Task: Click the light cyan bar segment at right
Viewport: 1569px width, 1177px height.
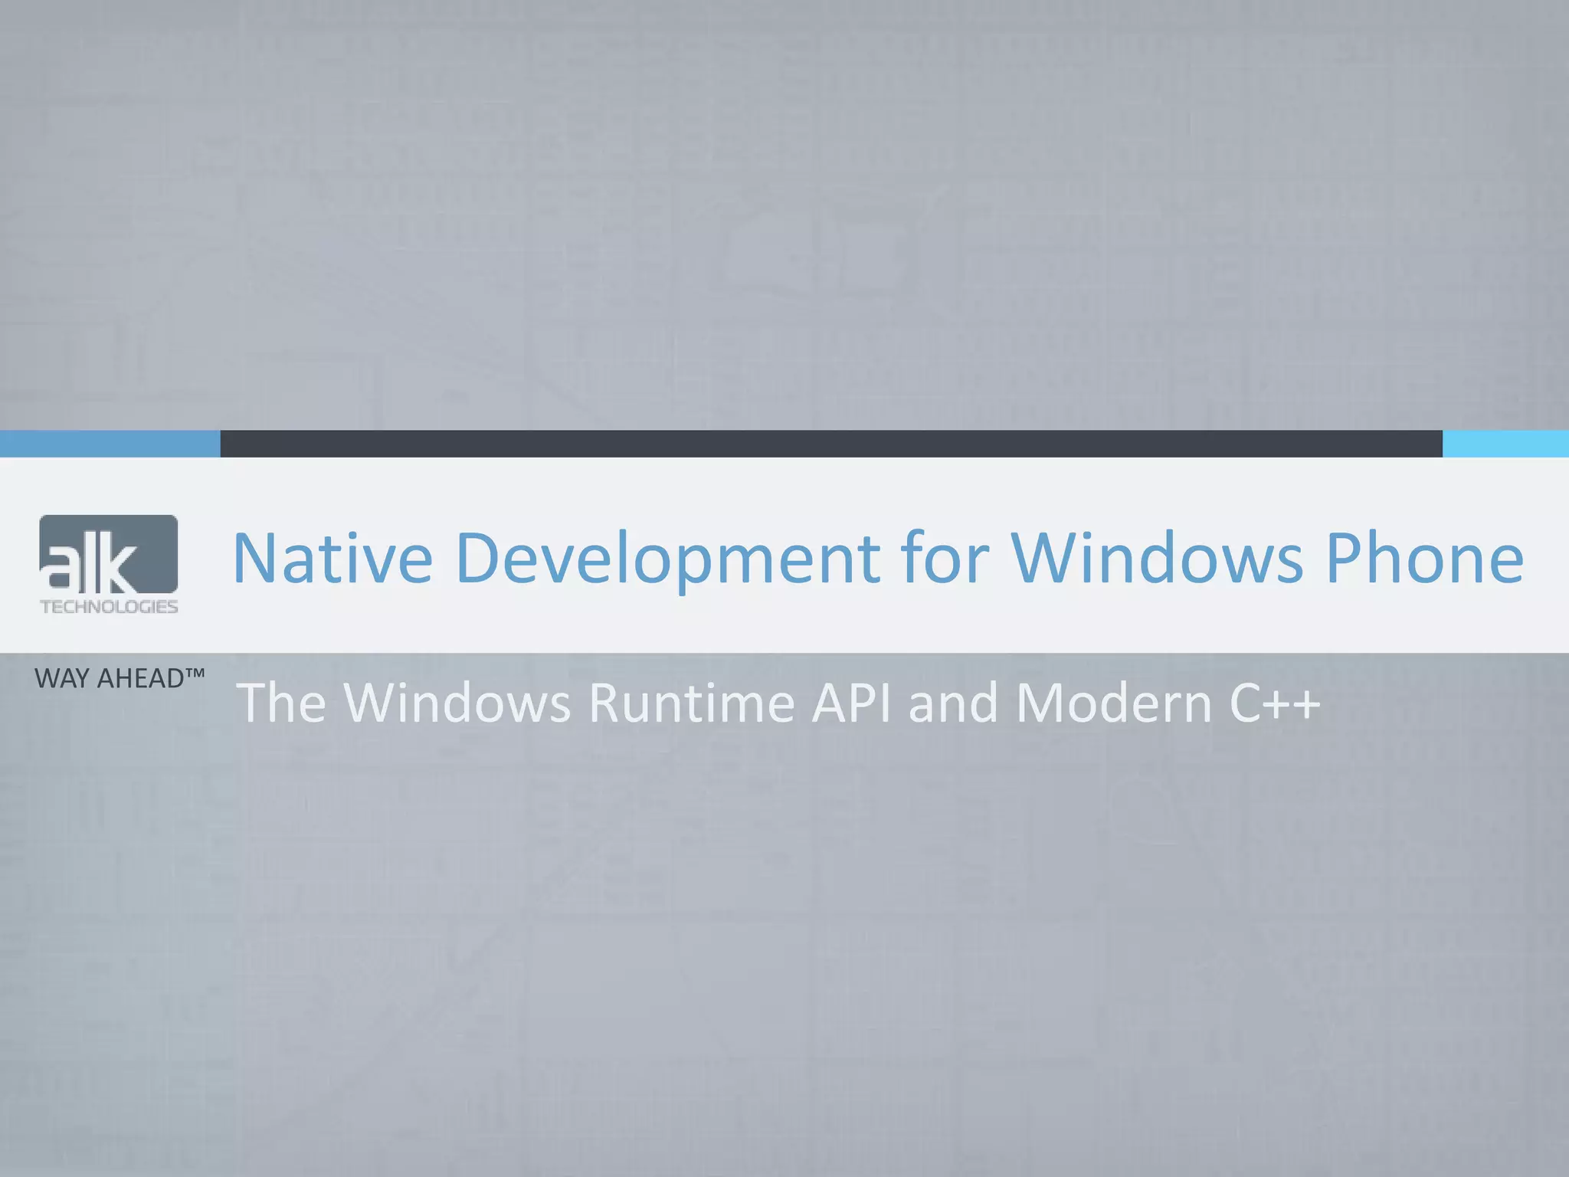Action: 1505,444
